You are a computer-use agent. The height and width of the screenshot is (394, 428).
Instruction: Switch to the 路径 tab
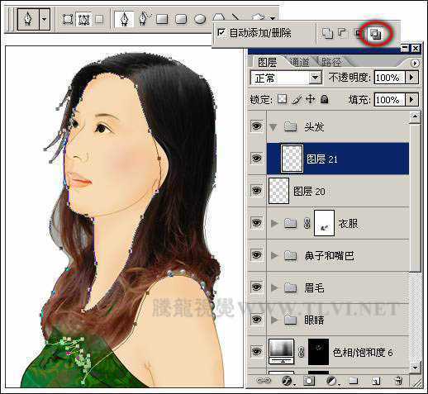(x=331, y=62)
